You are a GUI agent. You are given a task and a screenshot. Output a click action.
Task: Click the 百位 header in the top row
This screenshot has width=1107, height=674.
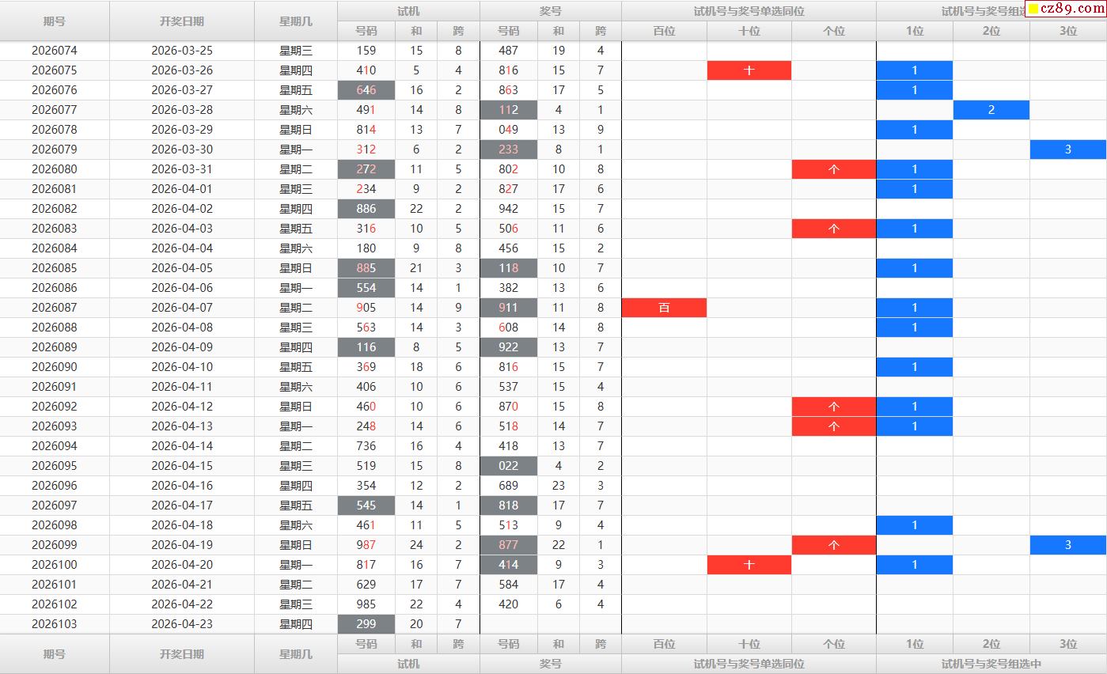click(664, 32)
